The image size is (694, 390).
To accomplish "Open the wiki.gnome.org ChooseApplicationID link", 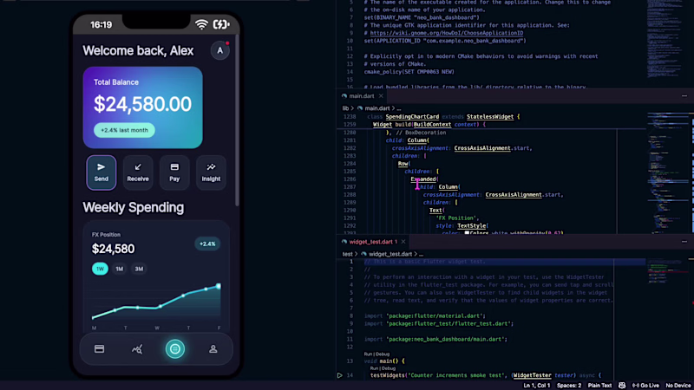I will point(447,33).
